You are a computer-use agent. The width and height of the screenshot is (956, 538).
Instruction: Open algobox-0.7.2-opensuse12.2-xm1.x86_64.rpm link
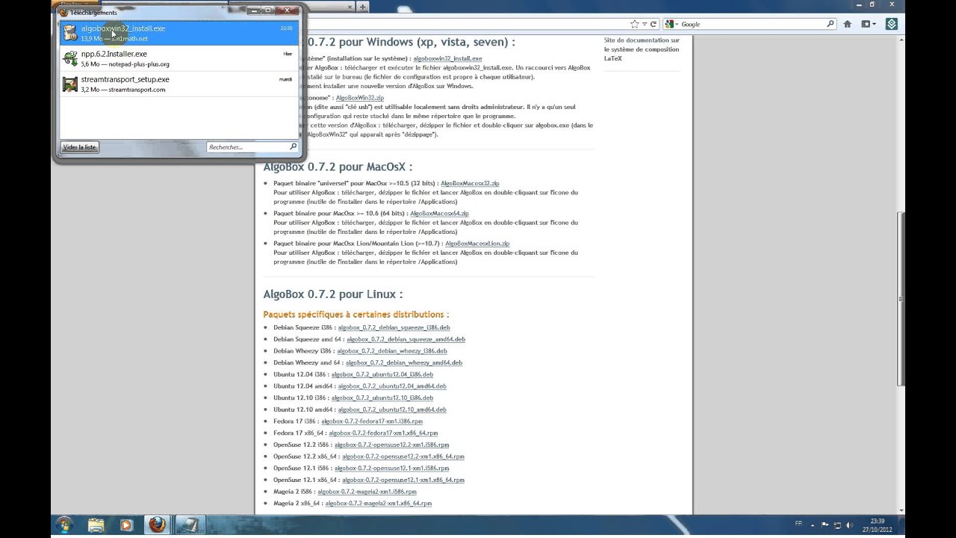pyautogui.click(x=403, y=457)
